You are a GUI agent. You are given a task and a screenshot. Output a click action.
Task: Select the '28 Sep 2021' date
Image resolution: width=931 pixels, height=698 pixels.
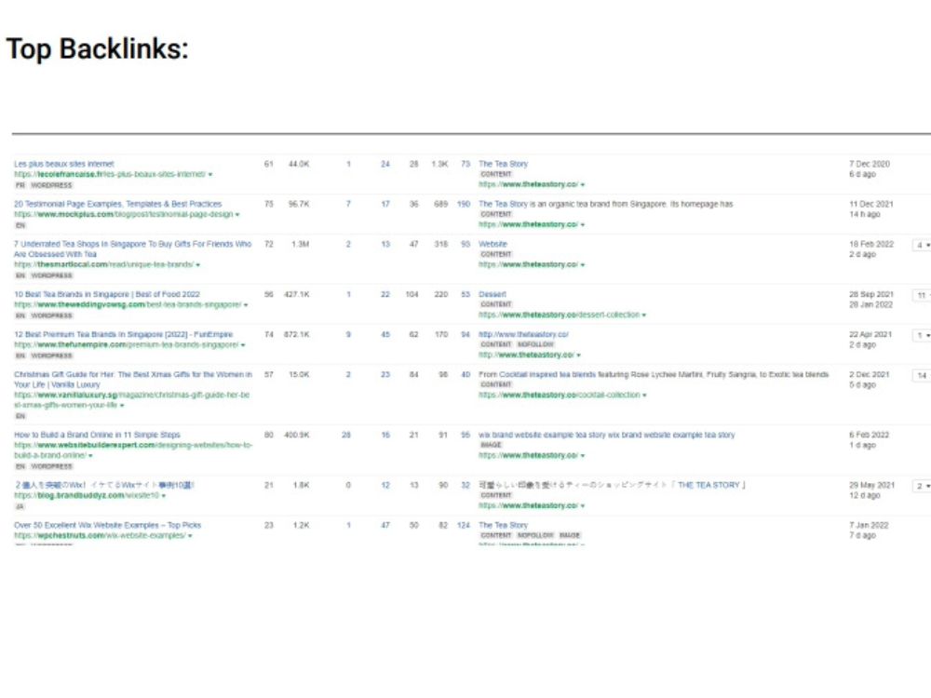pos(871,294)
